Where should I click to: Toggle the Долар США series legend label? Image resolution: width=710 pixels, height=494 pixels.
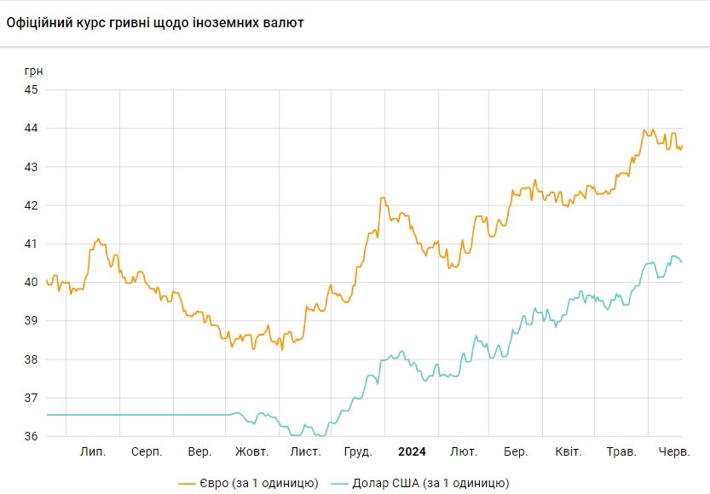pyautogui.click(x=430, y=483)
